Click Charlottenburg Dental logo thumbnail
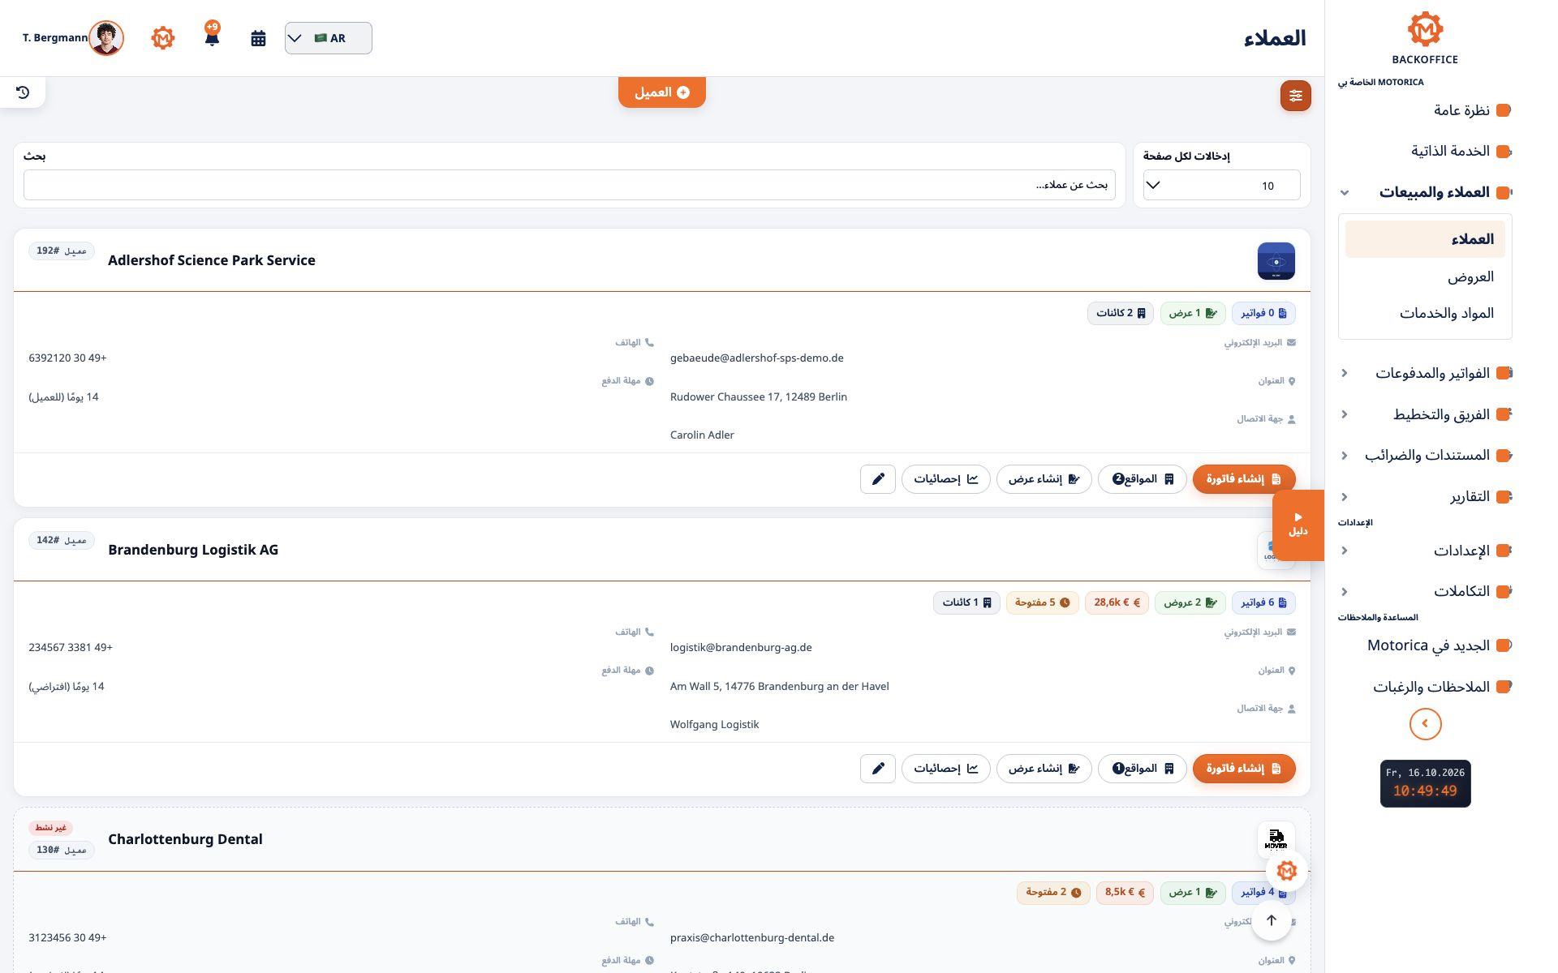Image resolution: width=1558 pixels, height=973 pixels. (x=1276, y=839)
